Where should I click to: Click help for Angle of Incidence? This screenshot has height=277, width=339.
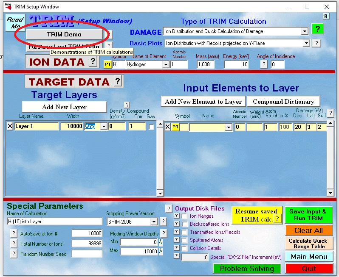(x=264, y=64)
